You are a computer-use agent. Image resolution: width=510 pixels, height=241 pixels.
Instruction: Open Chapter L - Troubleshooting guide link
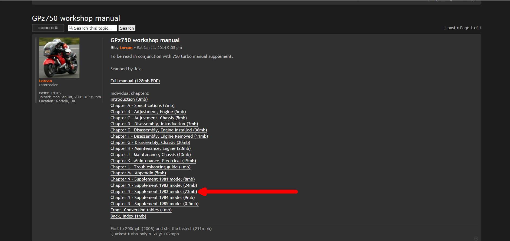[150, 167]
